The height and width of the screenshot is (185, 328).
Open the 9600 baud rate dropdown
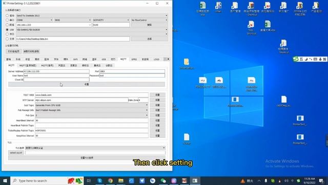[x=73, y=20]
